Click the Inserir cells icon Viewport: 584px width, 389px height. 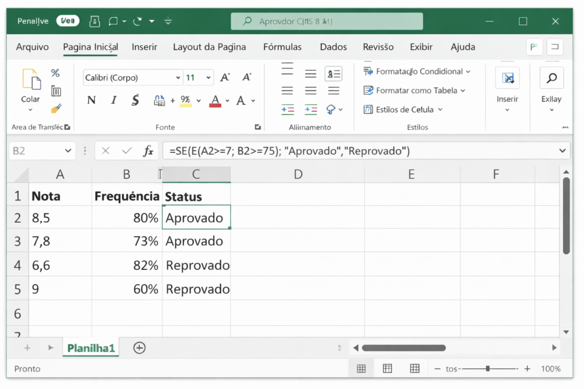coord(507,78)
